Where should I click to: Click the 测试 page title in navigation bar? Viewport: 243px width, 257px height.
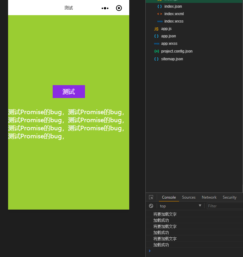click(x=69, y=8)
